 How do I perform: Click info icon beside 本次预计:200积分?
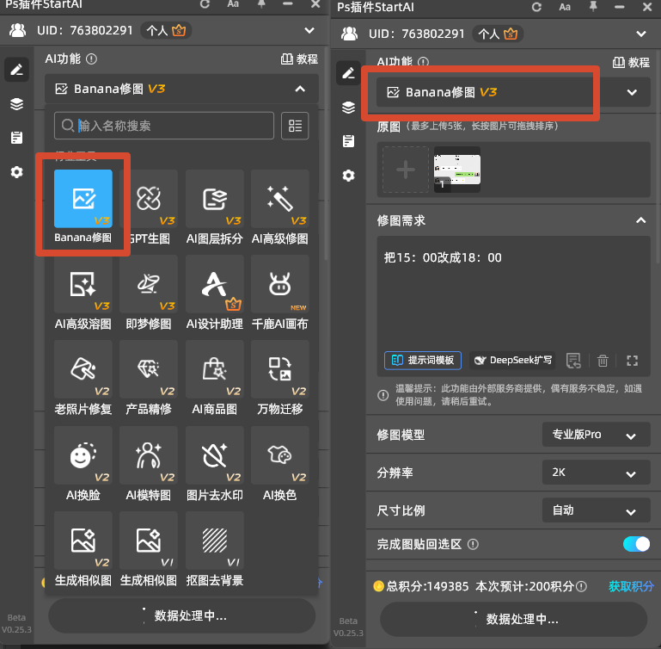(x=581, y=586)
